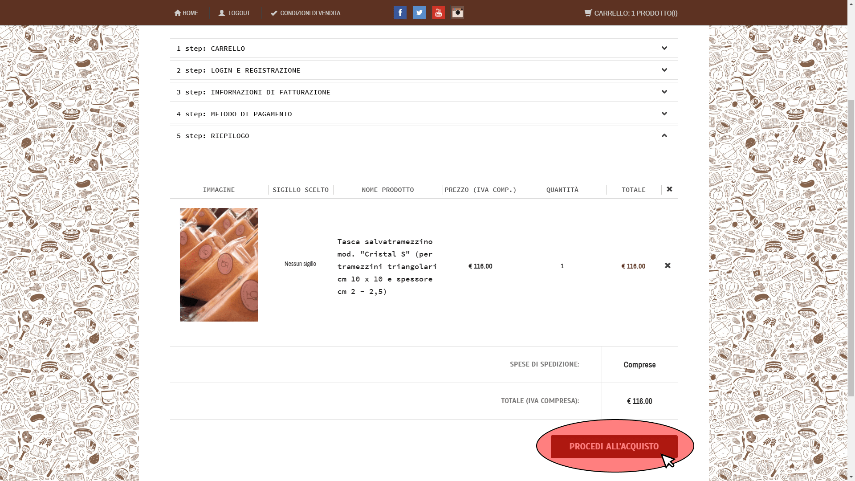
Task: Click the X icon in table header
Action: pos(669,189)
